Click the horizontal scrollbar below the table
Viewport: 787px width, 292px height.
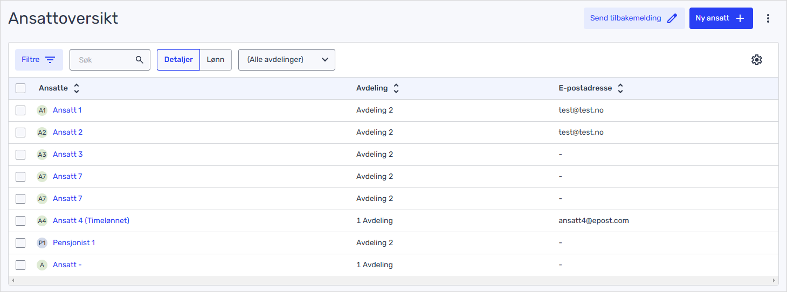click(393, 281)
